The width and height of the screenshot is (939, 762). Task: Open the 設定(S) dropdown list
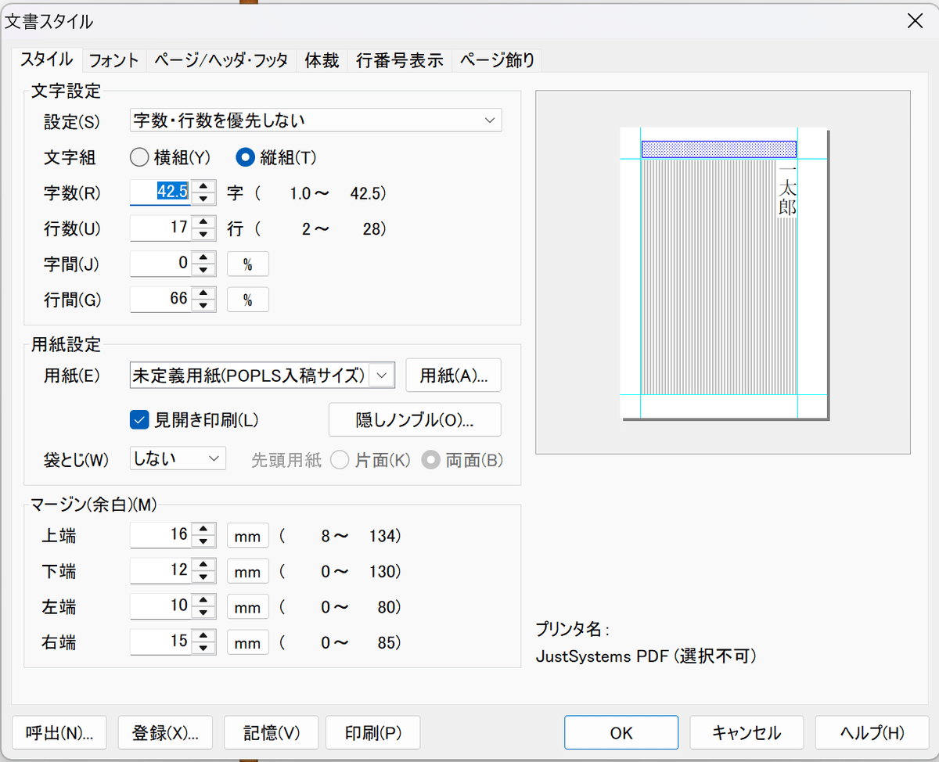tap(315, 120)
